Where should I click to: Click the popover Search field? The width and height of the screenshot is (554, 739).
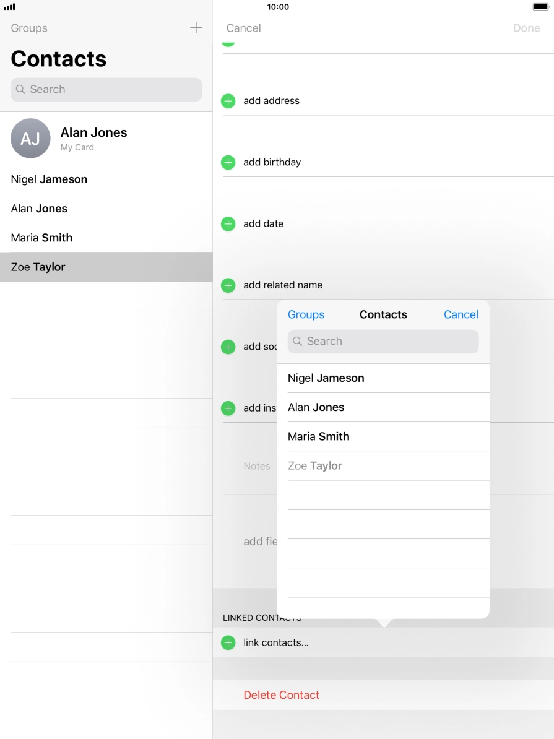[383, 341]
